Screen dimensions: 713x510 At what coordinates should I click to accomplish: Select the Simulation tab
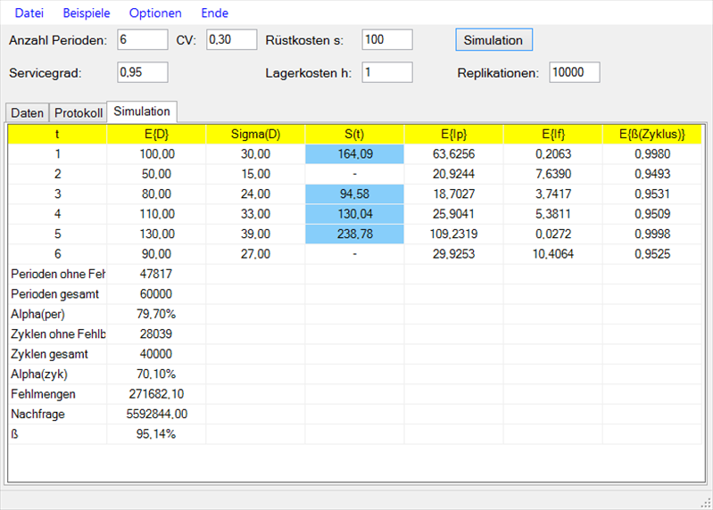point(142,111)
